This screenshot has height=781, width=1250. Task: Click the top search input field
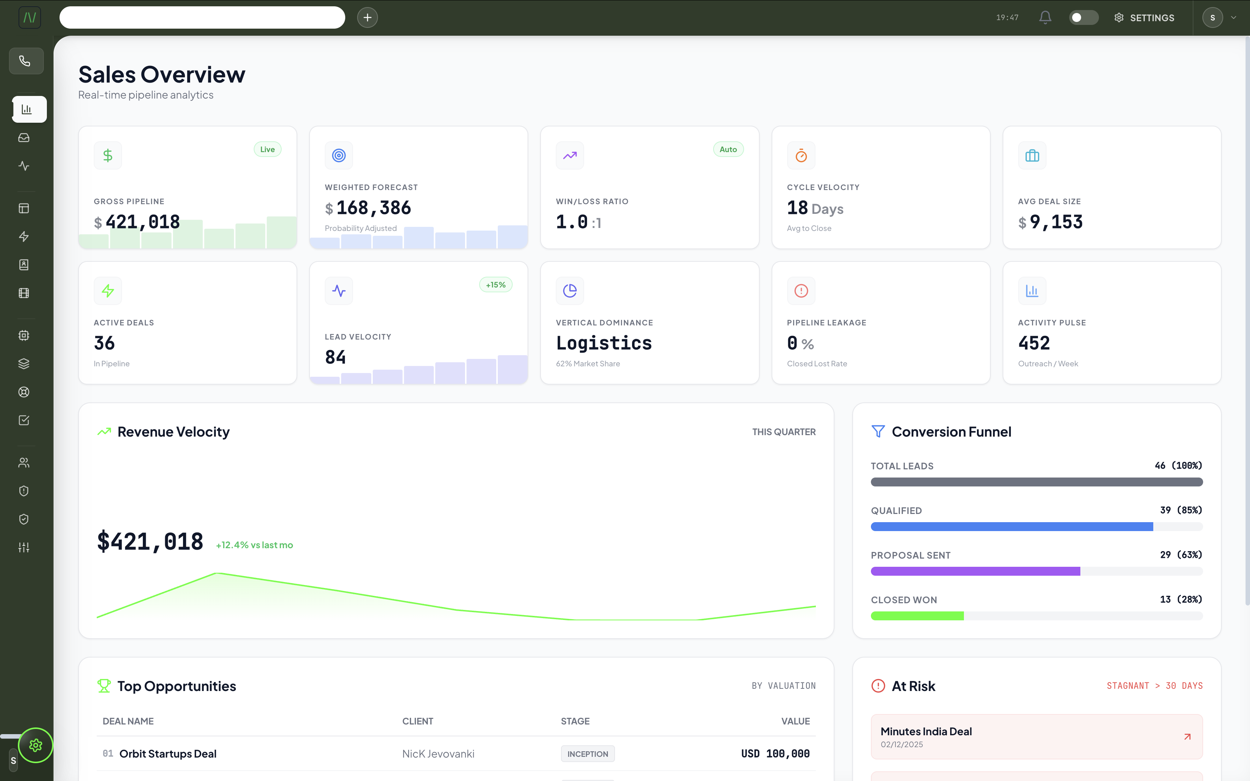tap(202, 17)
